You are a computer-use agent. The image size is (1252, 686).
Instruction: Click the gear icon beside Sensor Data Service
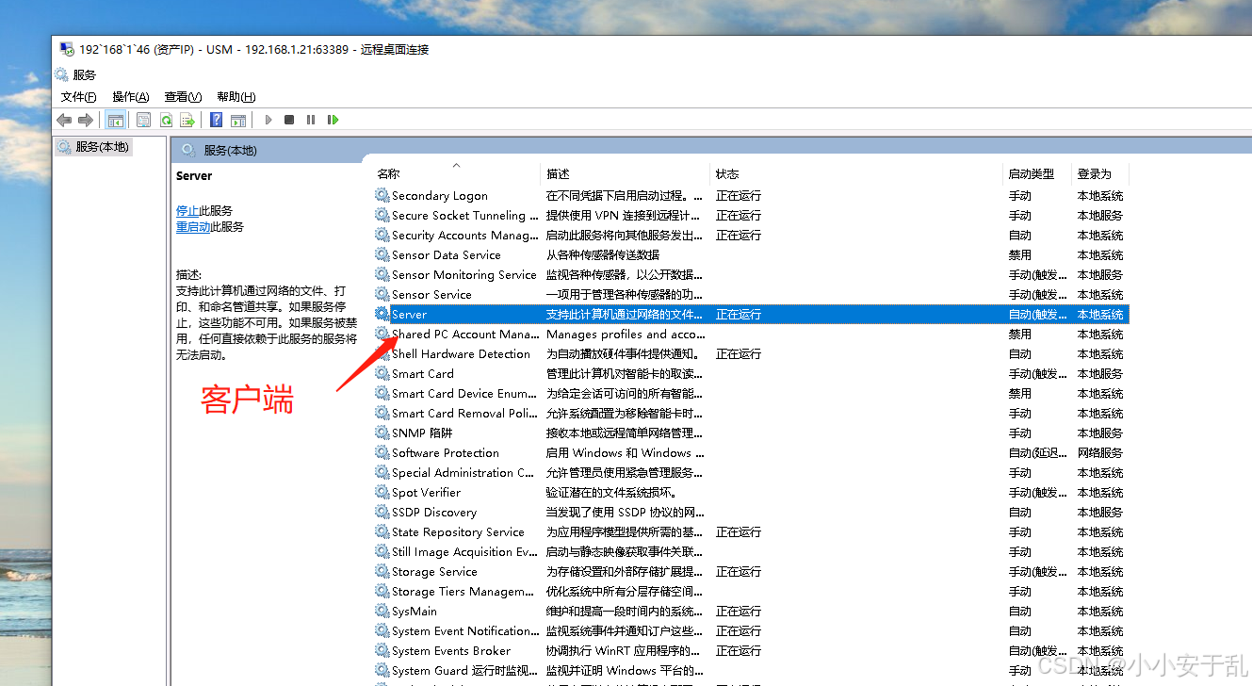(x=382, y=254)
